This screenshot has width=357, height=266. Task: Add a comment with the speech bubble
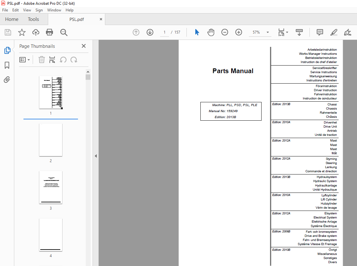[x=320, y=32]
